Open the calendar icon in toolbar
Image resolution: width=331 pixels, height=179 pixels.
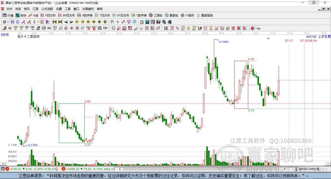[142, 22]
